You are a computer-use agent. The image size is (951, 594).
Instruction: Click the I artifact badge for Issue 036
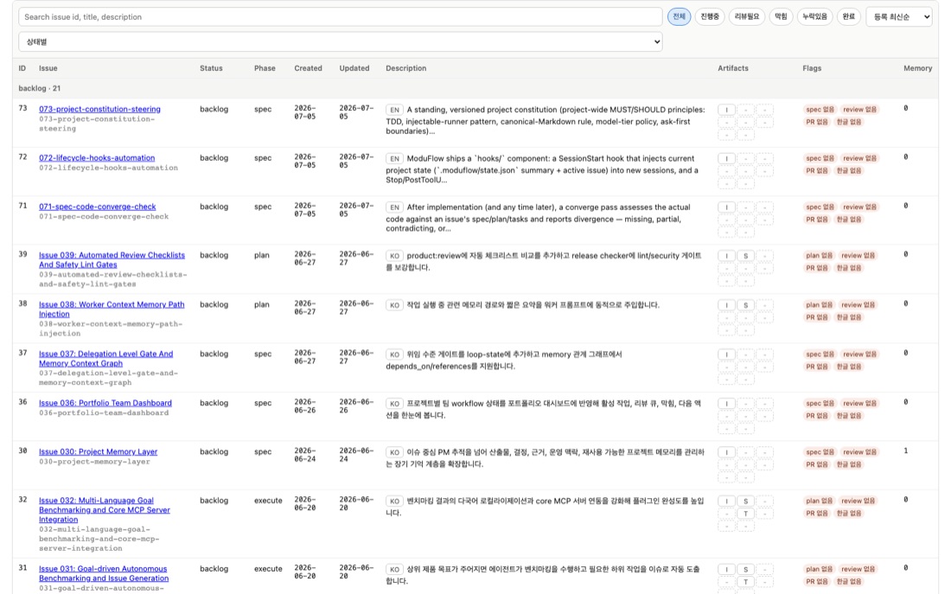tap(726, 404)
